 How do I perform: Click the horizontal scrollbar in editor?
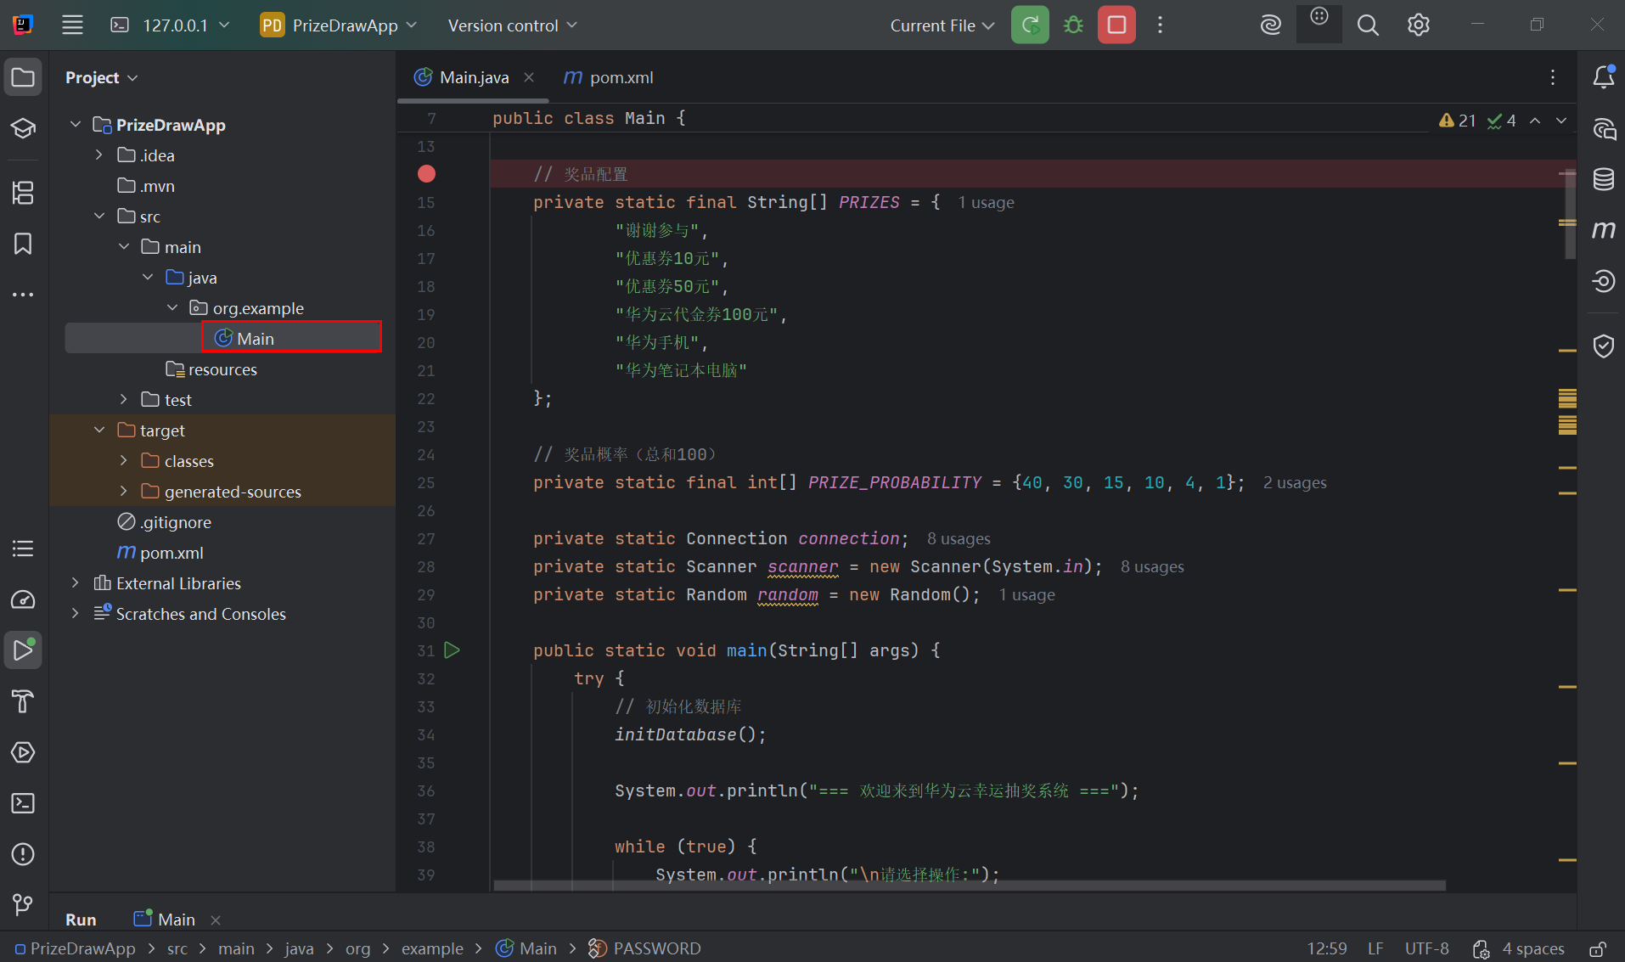tap(968, 886)
